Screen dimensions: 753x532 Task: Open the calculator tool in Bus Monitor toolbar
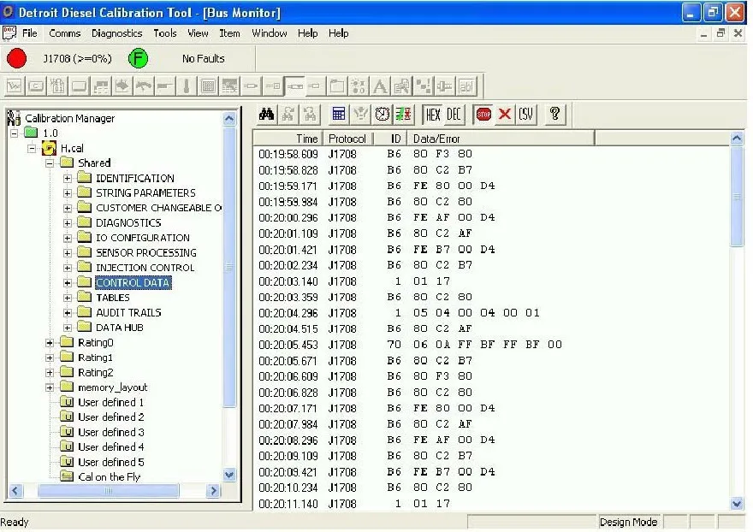click(x=339, y=115)
